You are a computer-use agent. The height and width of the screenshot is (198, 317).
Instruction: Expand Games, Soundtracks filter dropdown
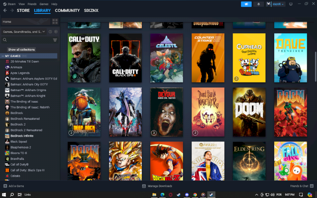pos(24,32)
